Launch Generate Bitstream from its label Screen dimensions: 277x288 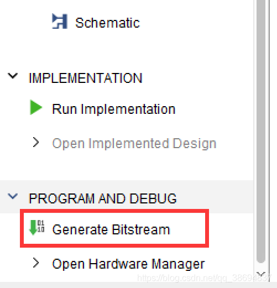point(111,230)
